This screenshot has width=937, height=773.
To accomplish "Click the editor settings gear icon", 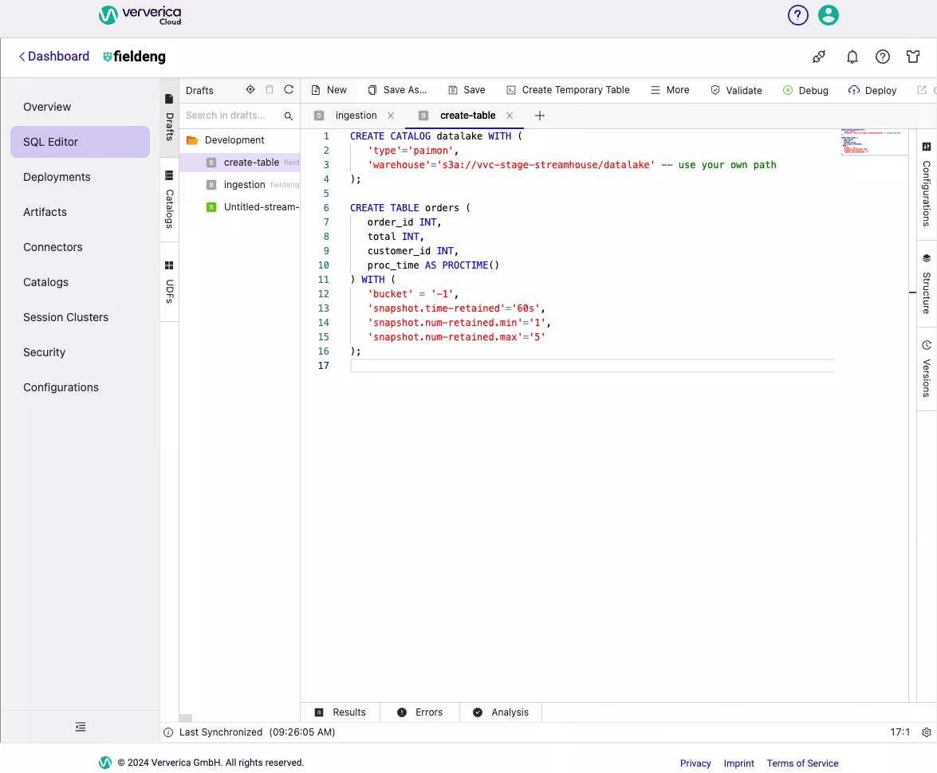I will (x=927, y=733).
